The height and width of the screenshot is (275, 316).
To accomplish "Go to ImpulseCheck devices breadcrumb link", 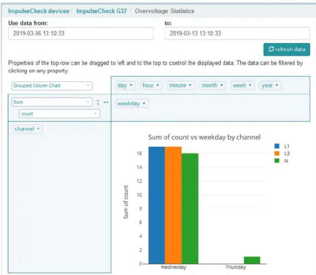I will pos(39,11).
